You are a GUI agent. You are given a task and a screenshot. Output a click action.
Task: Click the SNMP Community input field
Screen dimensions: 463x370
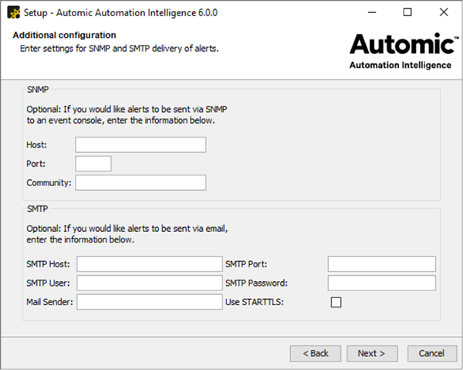click(x=140, y=182)
